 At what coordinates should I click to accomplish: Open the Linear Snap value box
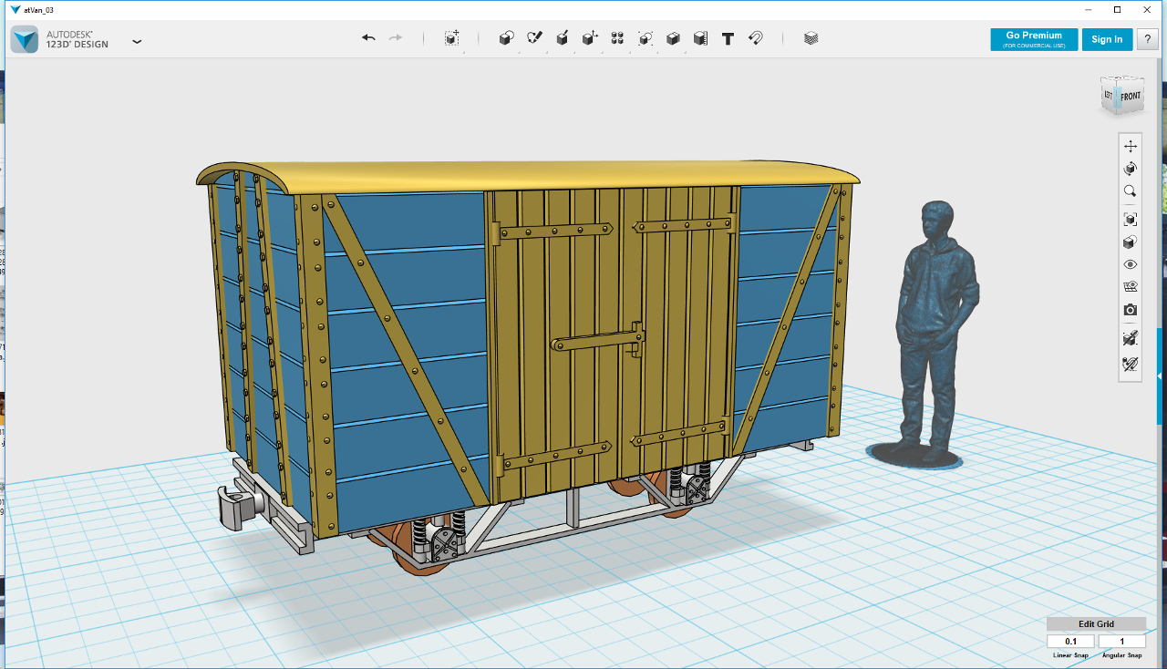click(1070, 642)
